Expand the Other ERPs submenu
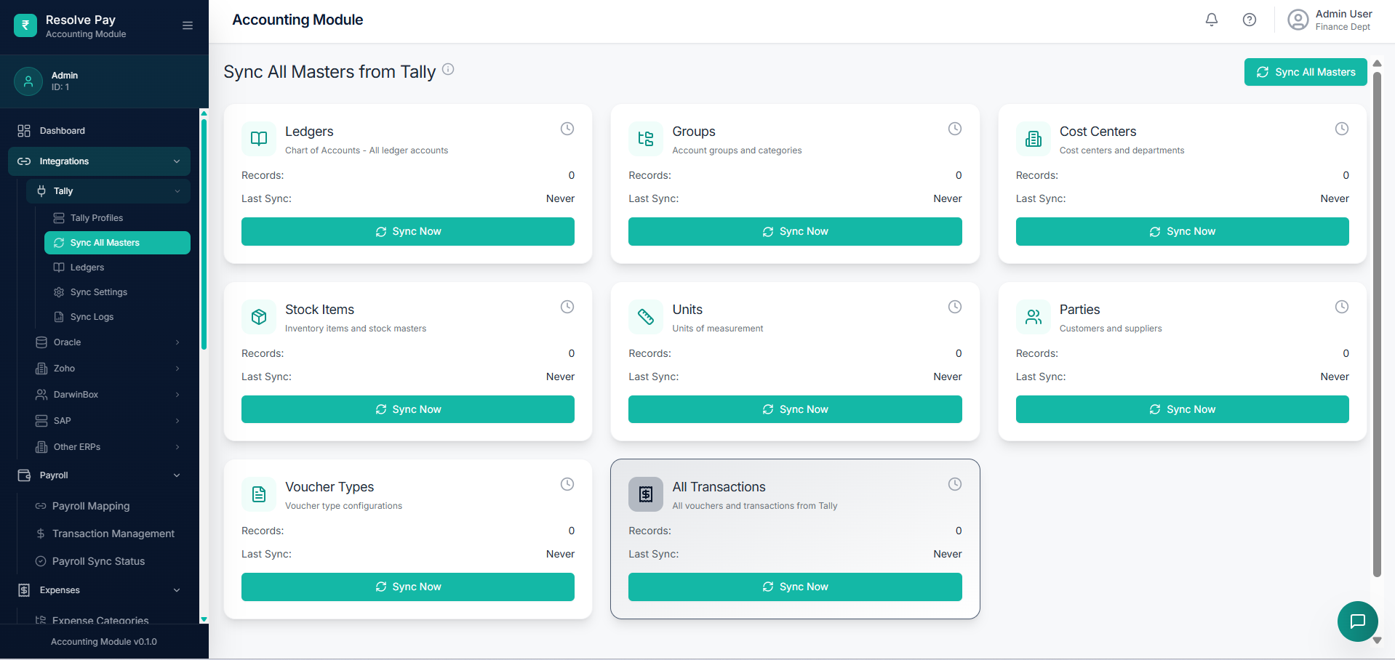Viewport: 1395px width, 660px height. pyautogui.click(x=108, y=447)
